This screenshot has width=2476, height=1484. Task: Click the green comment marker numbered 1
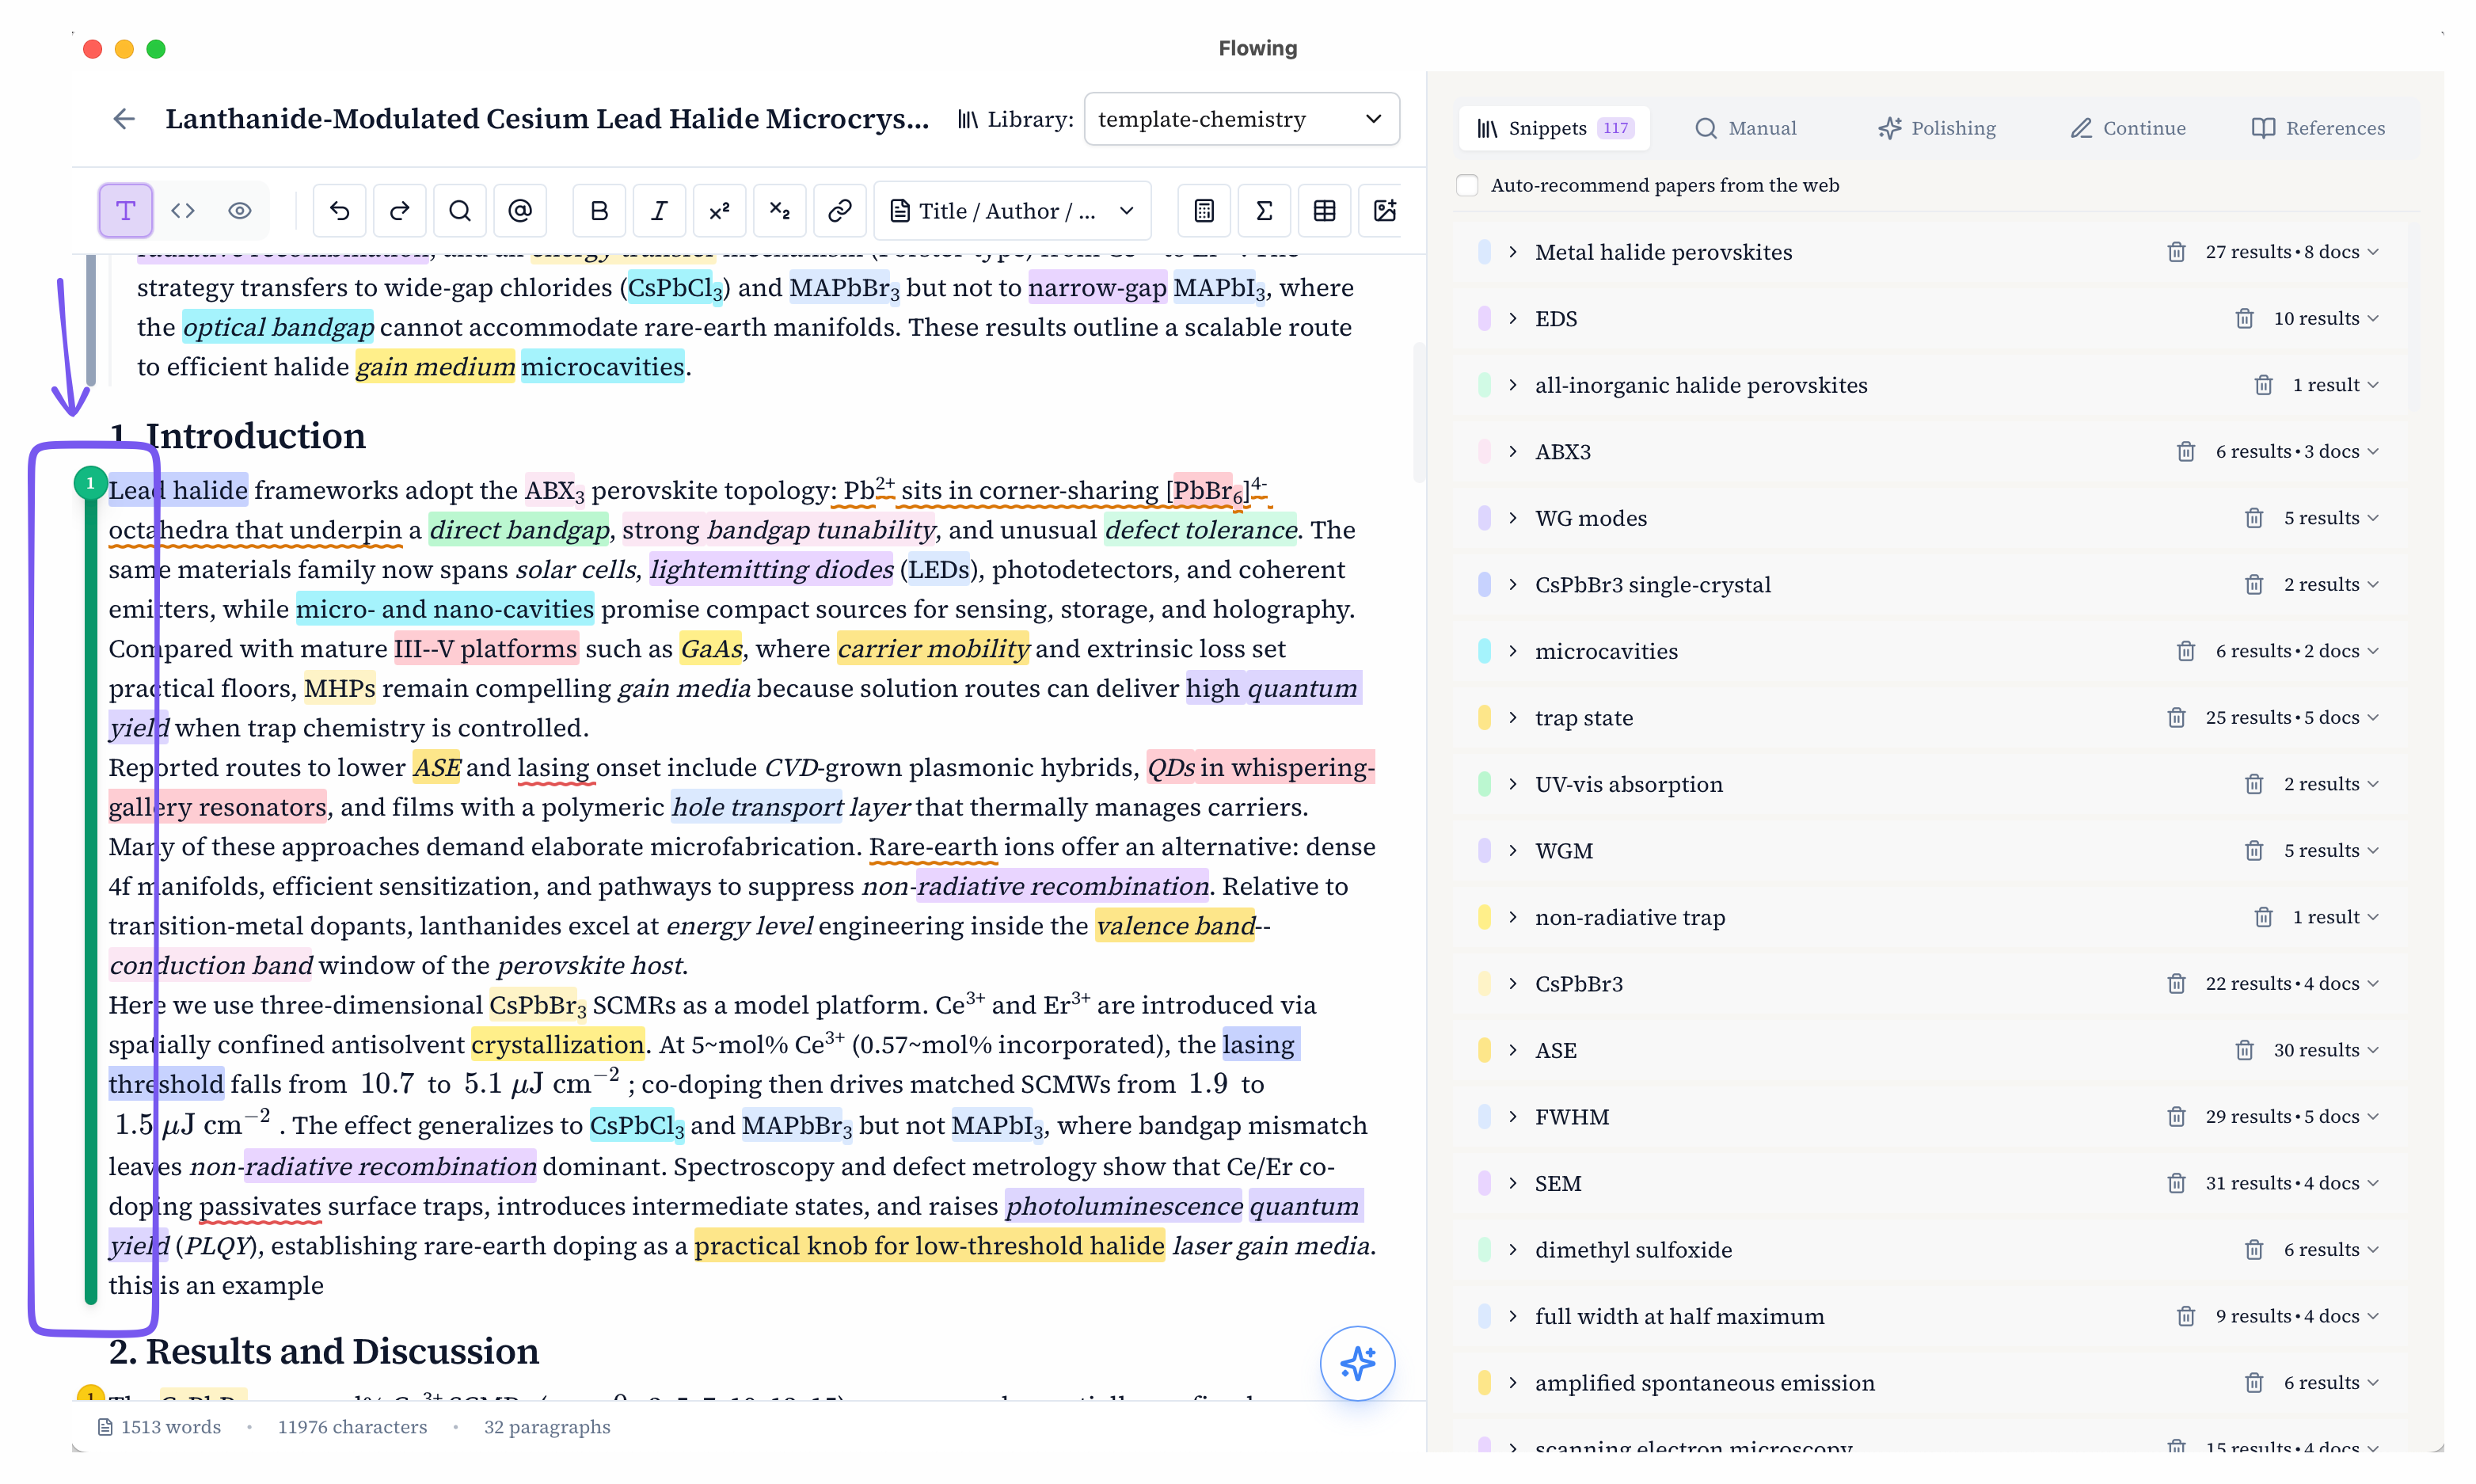90,483
